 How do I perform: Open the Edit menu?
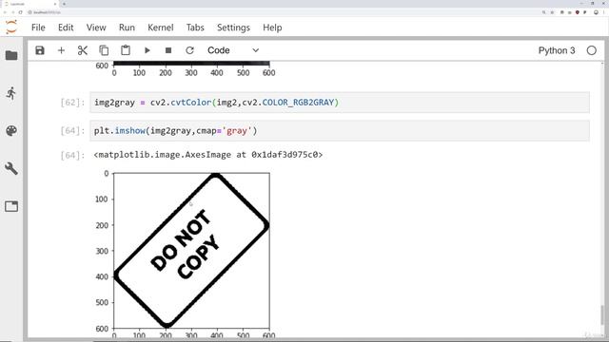(66, 28)
